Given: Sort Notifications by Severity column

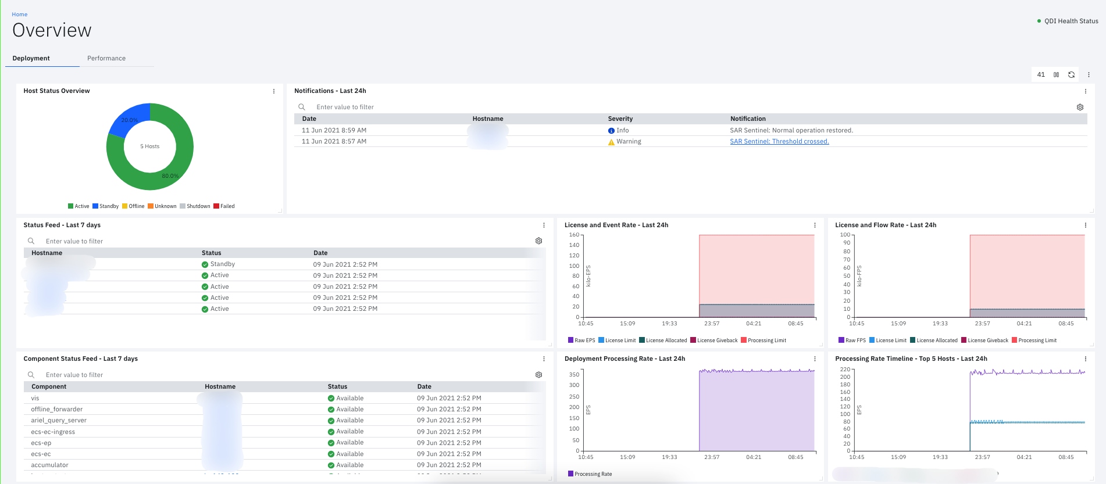Looking at the screenshot, I should [x=620, y=119].
